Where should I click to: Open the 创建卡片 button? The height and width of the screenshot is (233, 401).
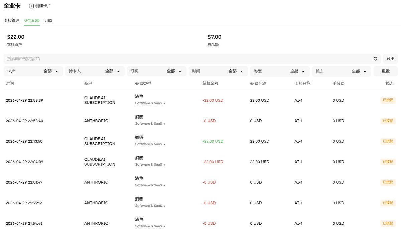point(40,6)
